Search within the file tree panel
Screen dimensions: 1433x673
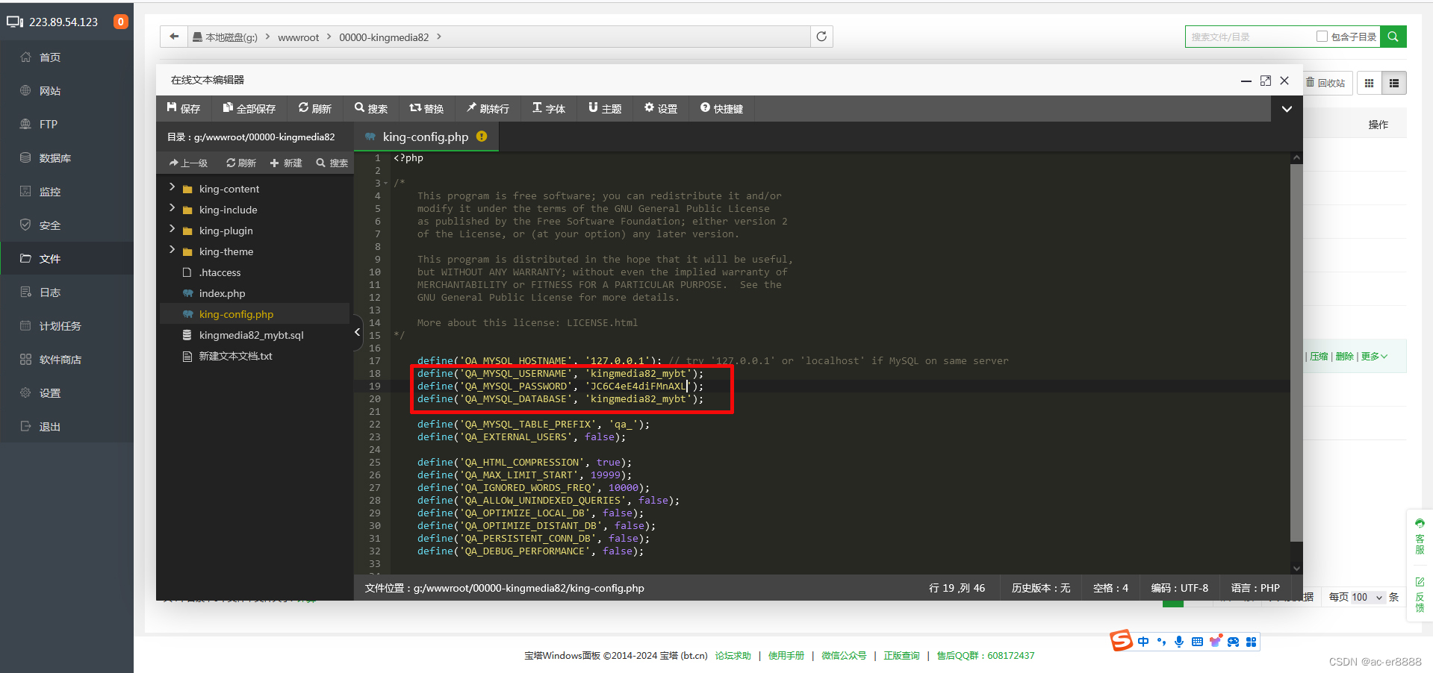(332, 163)
